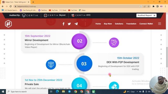Open the tab search dropdown arrow
The image size is (168, 94).
pos(148,2)
